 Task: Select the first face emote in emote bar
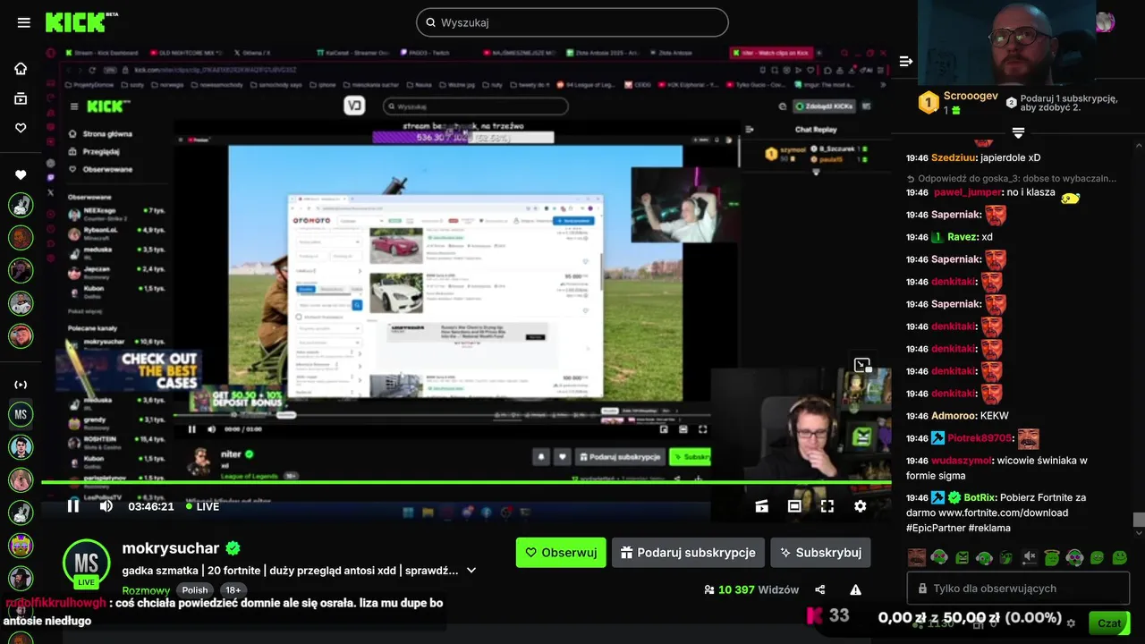click(917, 557)
